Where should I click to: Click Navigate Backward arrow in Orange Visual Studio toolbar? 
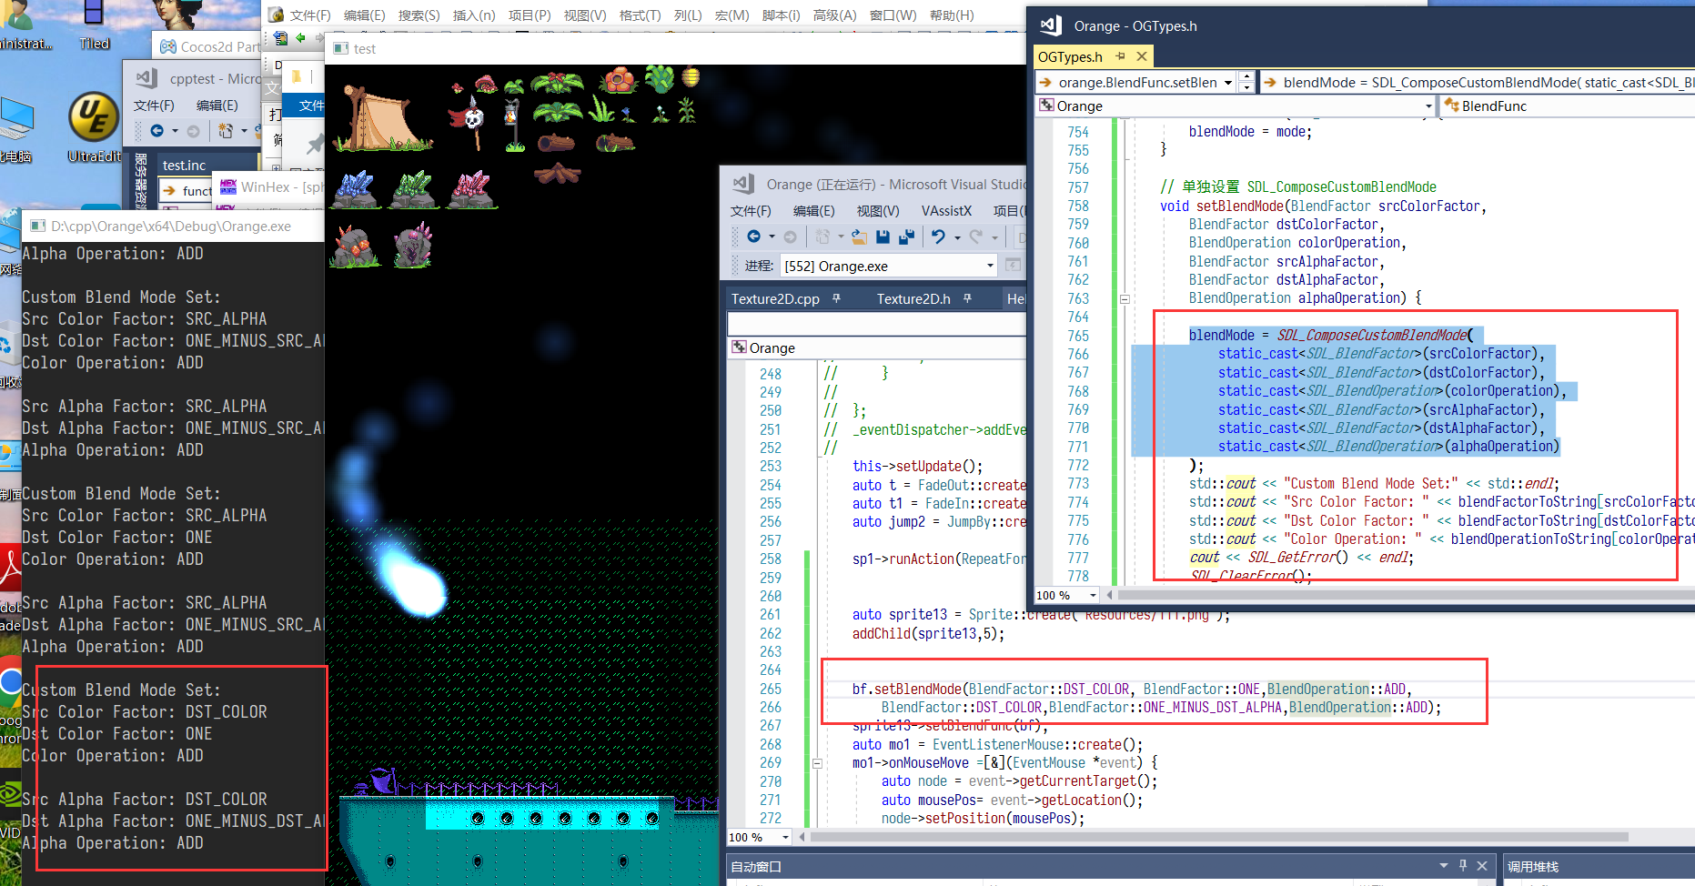pos(753,237)
